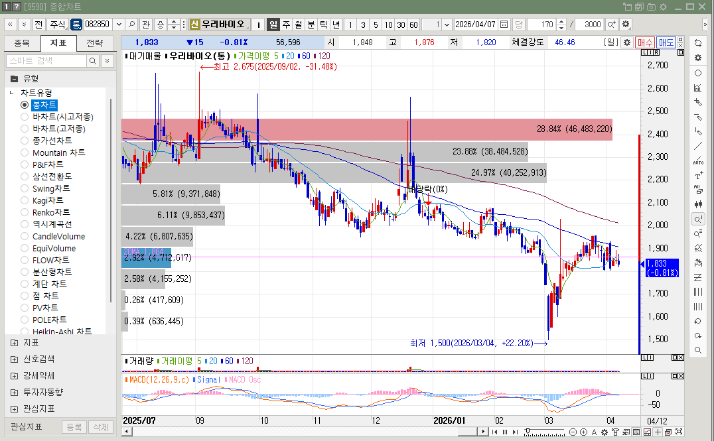
Task: Click the bottom bar gear settings icon
Action: [x=605, y=432]
